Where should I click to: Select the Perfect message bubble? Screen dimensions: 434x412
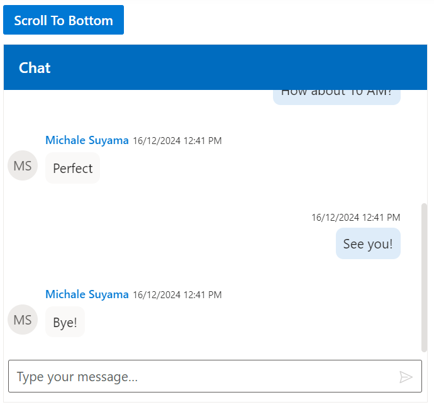(x=72, y=169)
